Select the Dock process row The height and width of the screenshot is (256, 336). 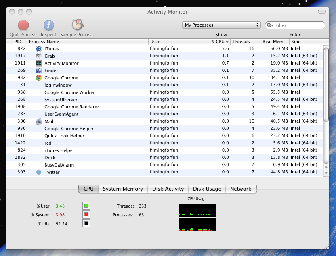[165, 158]
